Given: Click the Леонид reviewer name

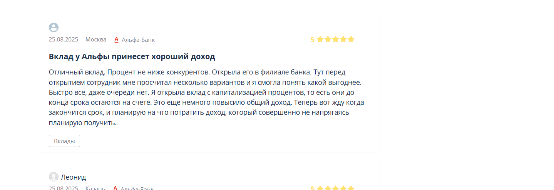Looking at the screenshot, I should [x=74, y=177].
